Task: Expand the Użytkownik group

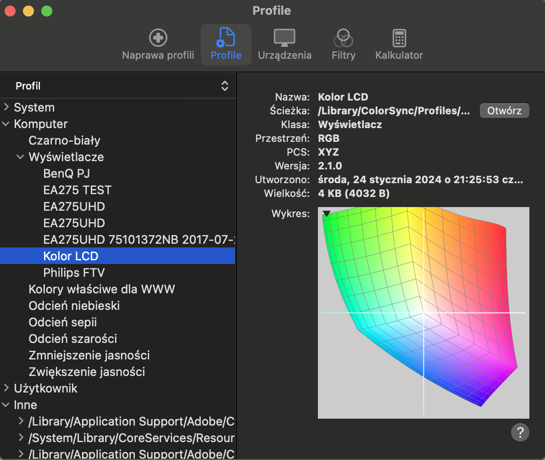Action: tap(6, 388)
